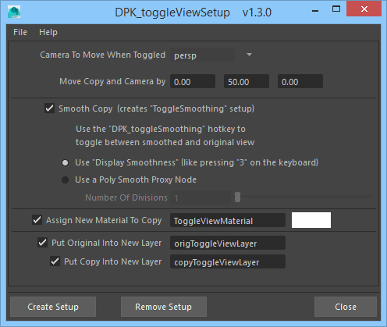Open the white material color swatch

[311, 220]
